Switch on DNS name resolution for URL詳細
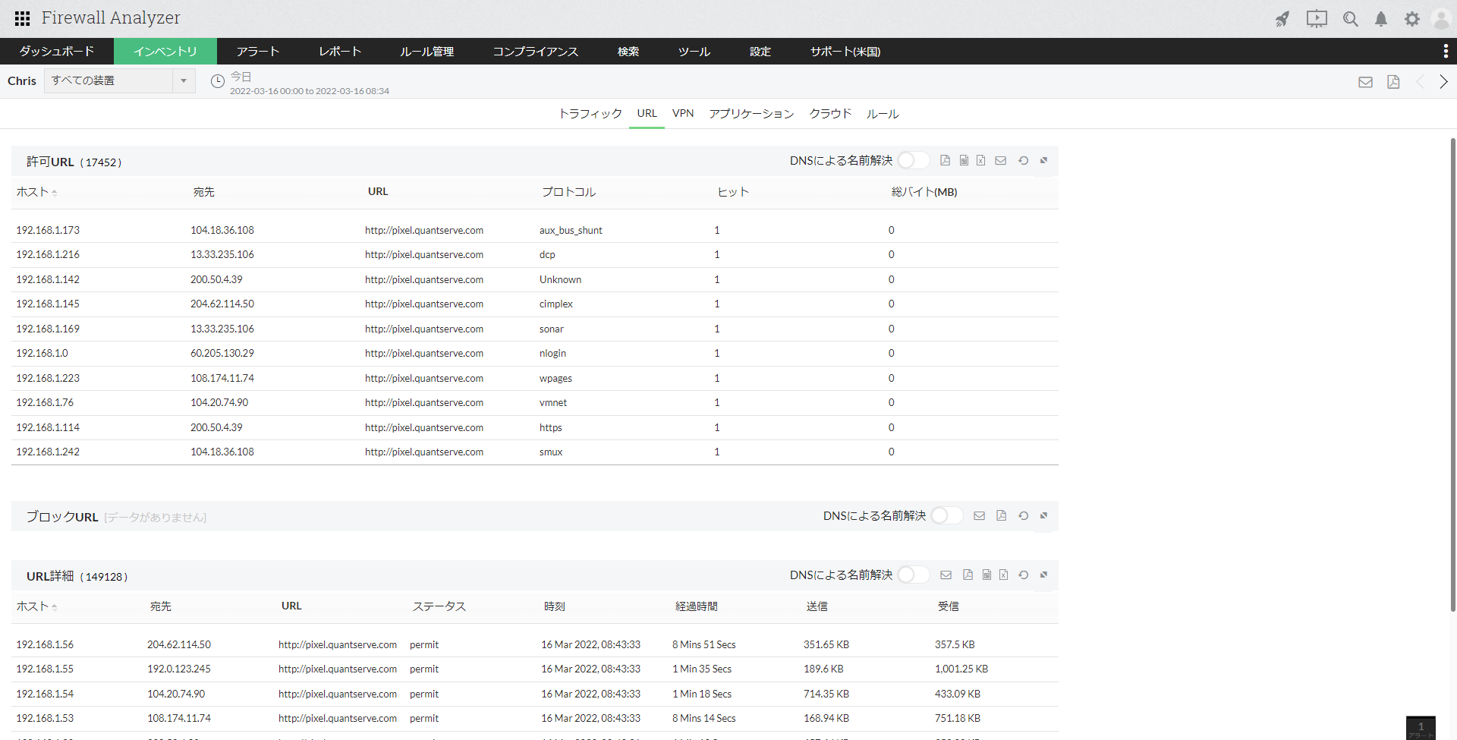This screenshot has width=1457, height=740. point(913,575)
